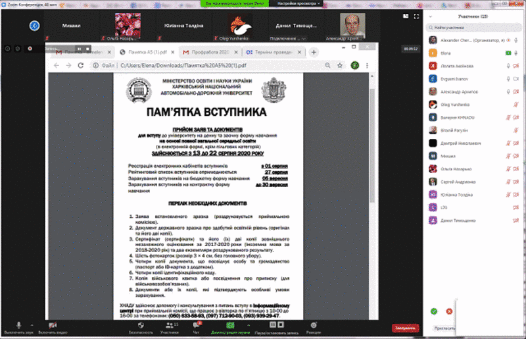526x339 pixels.
Task: Go back in Chrome browser
Action: 57,66
